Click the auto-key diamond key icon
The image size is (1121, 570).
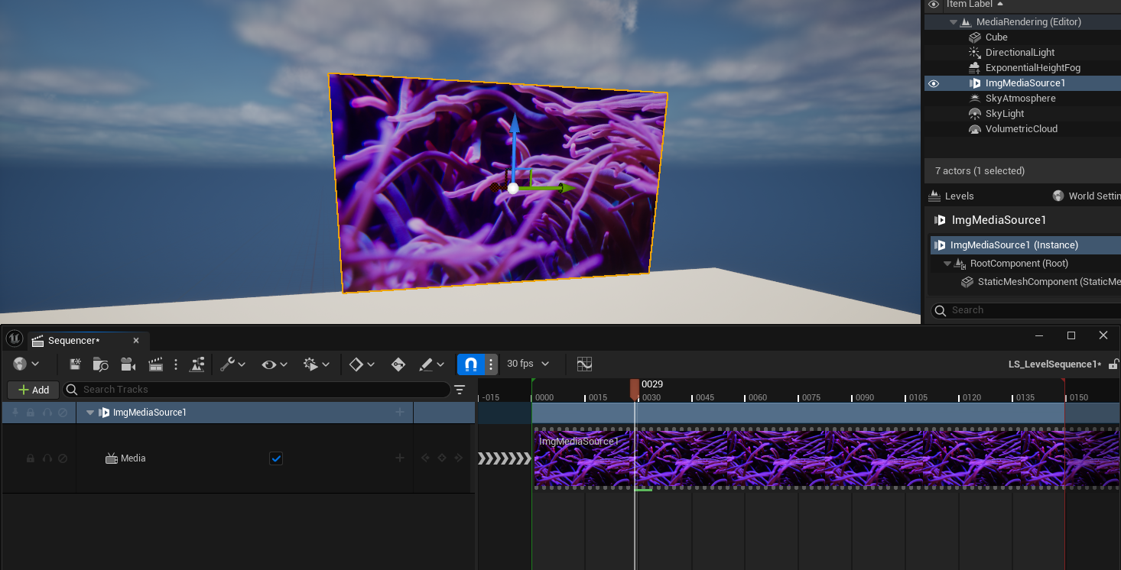[398, 364]
